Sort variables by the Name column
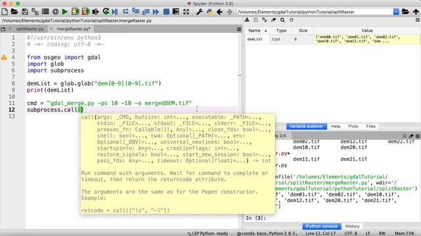 pos(257,31)
